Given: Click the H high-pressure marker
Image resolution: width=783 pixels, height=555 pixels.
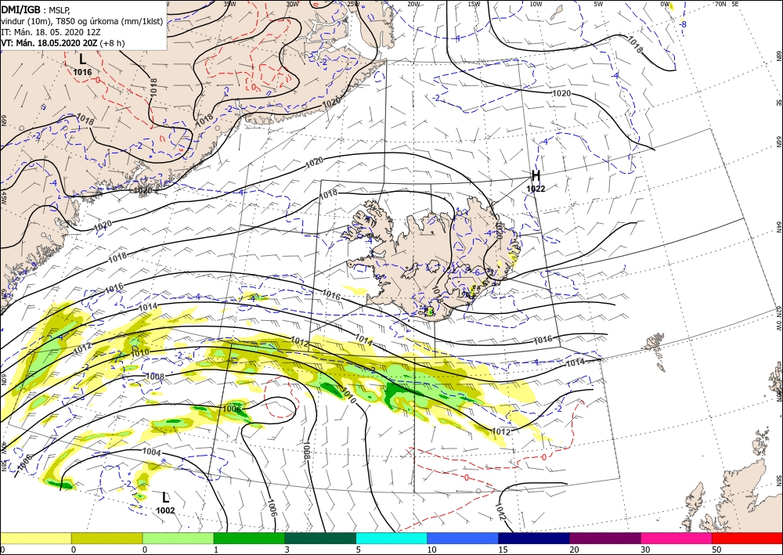Looking at the screenshot, I should pyautogui.click(x=536, y=175).
